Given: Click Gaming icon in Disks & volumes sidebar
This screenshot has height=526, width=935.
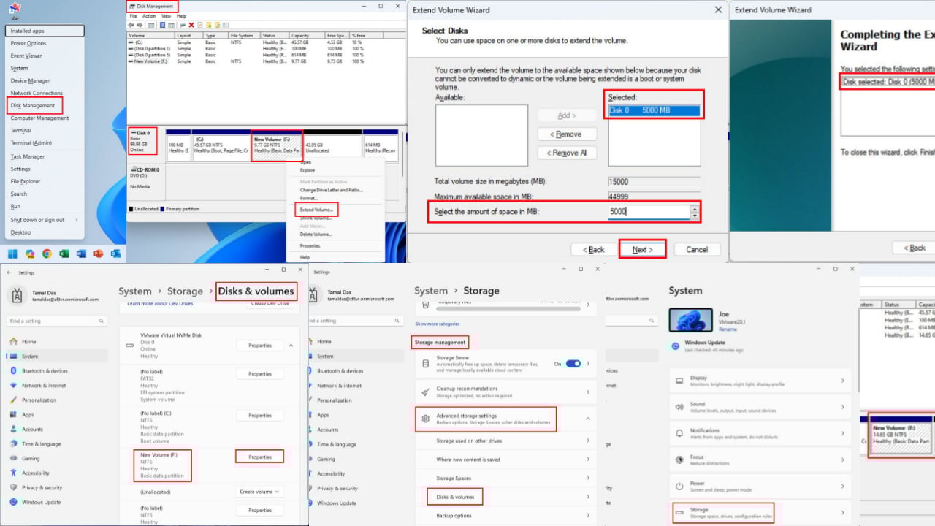Looking at the screenshot, I should pos(12,458).
